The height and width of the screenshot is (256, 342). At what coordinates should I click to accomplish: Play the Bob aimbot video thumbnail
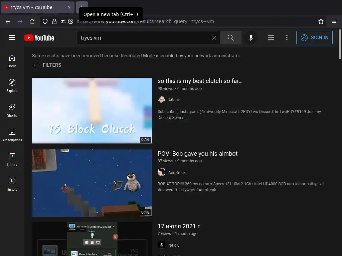click(x=92, y=183)
